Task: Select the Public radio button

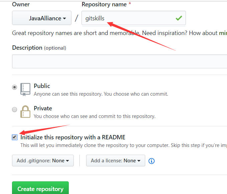Action: [x=14, y=87]
